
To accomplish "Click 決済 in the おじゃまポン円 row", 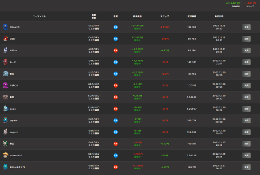I will pyautogui.click(x=246, y=167).
